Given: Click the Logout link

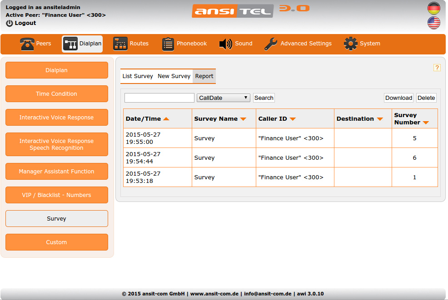Looking at the screenshot, I should [25, 23].
